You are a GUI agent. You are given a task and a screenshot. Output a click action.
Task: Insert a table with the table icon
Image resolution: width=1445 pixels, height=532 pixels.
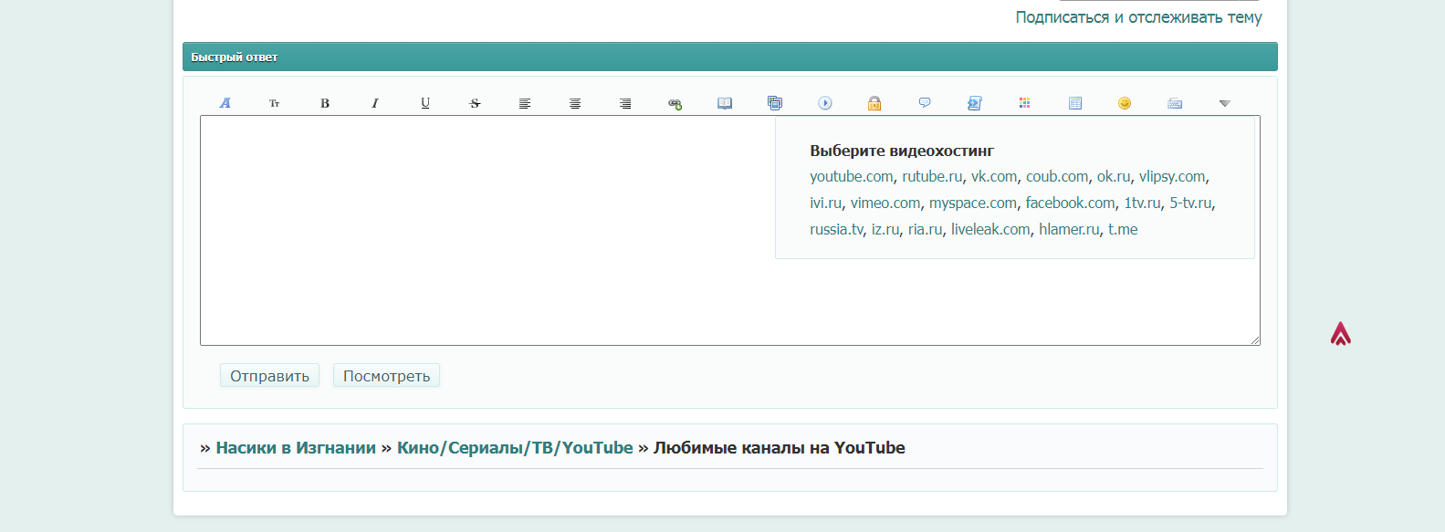point(1075,103)
